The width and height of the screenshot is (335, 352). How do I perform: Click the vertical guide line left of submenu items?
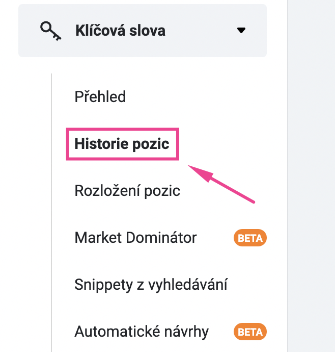[x=51, y=213]
